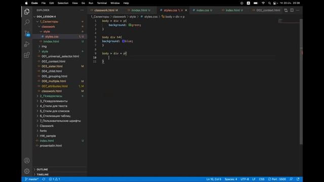Open errors and warnings indicator
The height and width of the screenshot is (182, 324).
point(54,179)
